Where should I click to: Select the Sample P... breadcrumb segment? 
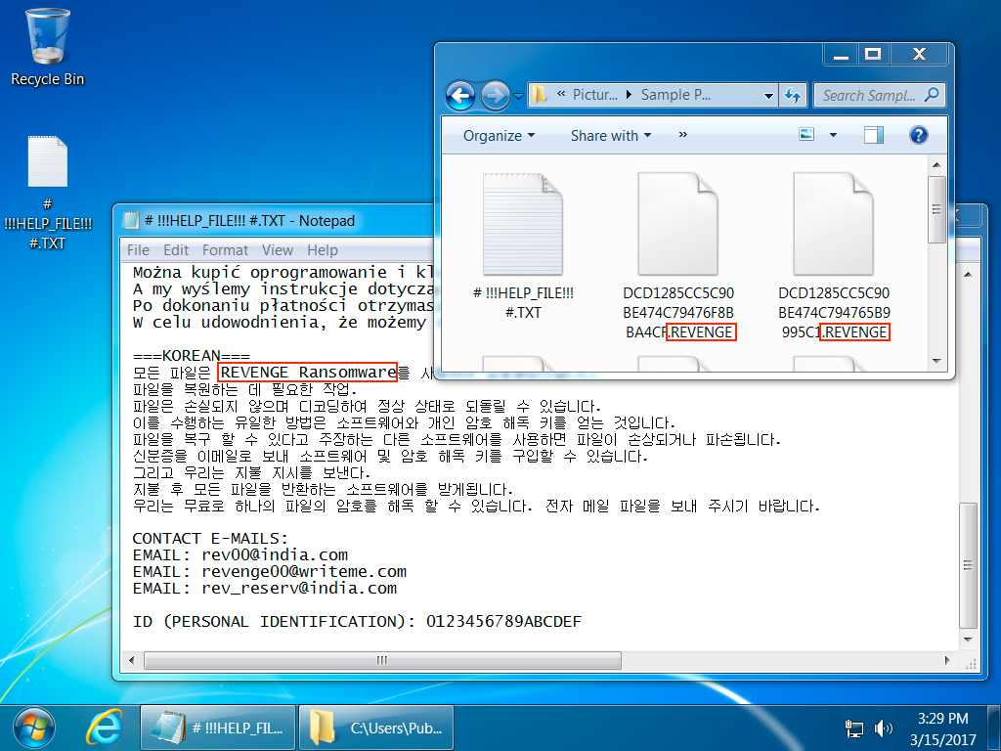coord(675,95)
